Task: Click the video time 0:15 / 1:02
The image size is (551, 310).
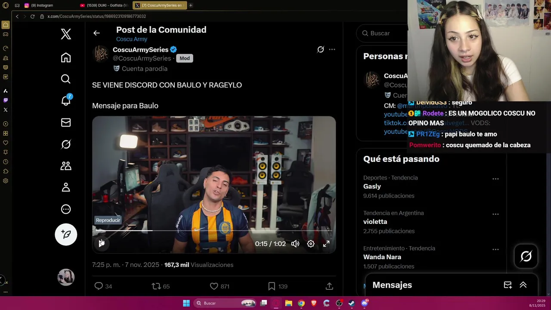Action: 270,244
